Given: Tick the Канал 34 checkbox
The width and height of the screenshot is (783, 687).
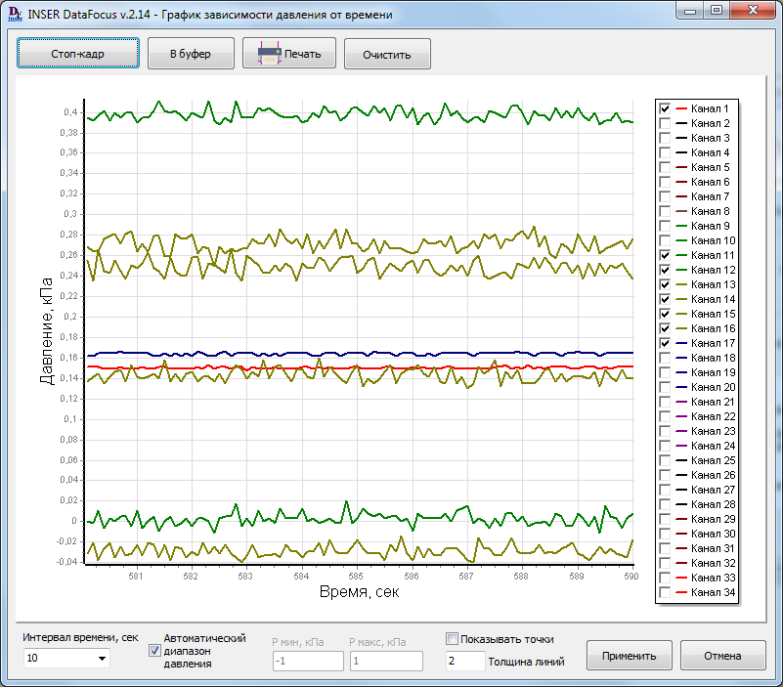Looking at the screenshot, I should [x=665, y=592].
